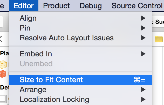Select the yellow cube placeholder icon
The image size is (164, 105).
(3, 65)
